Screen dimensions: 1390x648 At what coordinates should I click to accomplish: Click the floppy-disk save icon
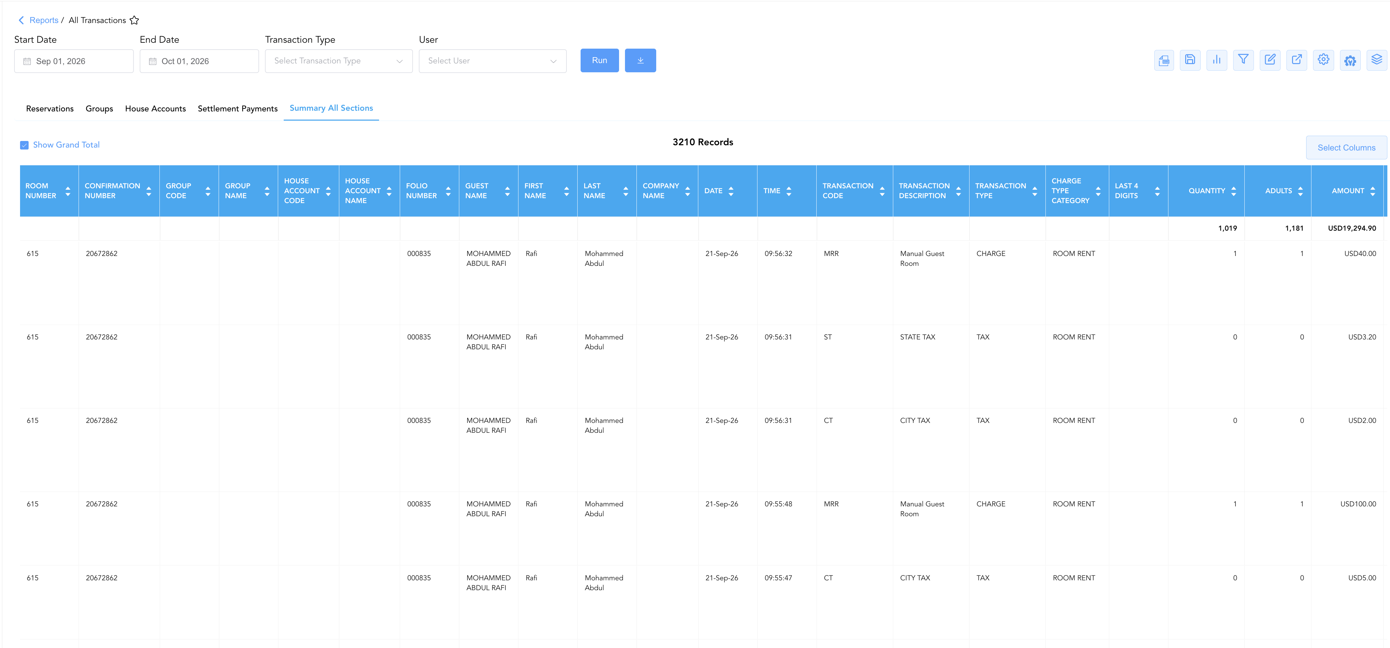(1190, 60)
